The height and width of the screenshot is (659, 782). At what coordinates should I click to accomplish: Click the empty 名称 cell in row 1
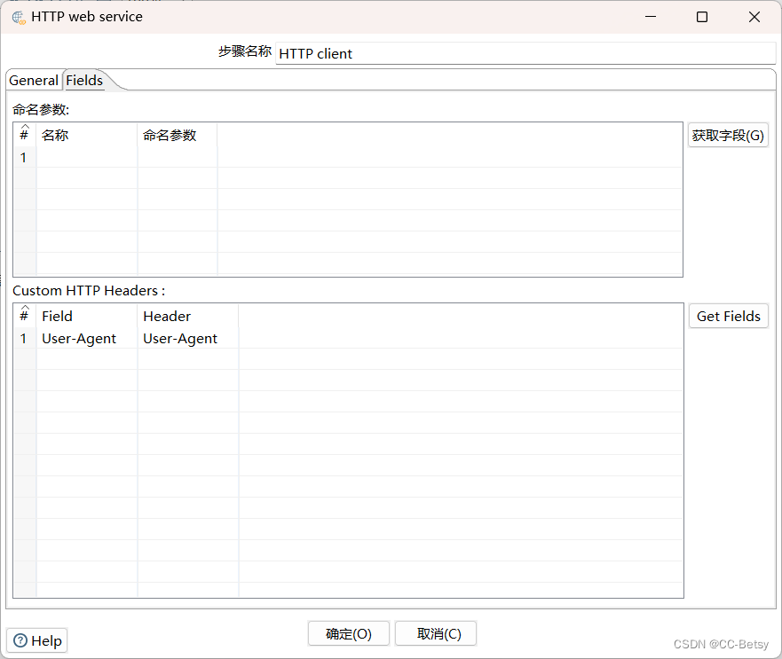[86, 157]
